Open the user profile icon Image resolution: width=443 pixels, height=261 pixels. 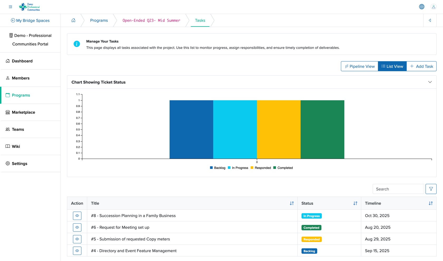coord(434,7)
